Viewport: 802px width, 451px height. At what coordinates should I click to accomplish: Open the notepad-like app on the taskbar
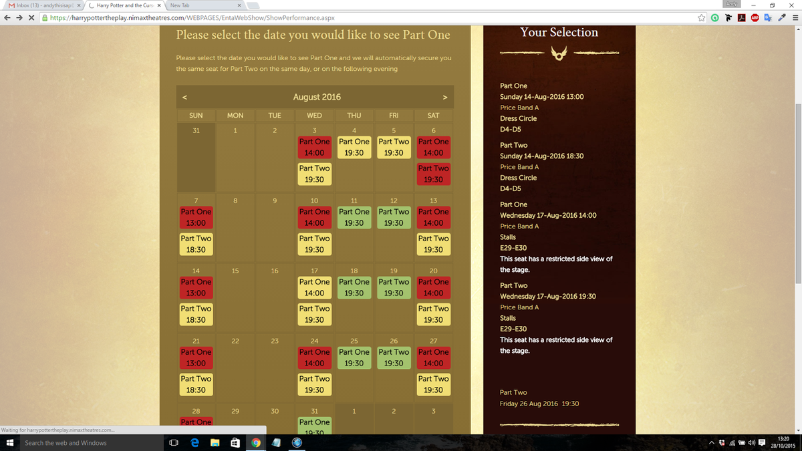click(276, 443)
